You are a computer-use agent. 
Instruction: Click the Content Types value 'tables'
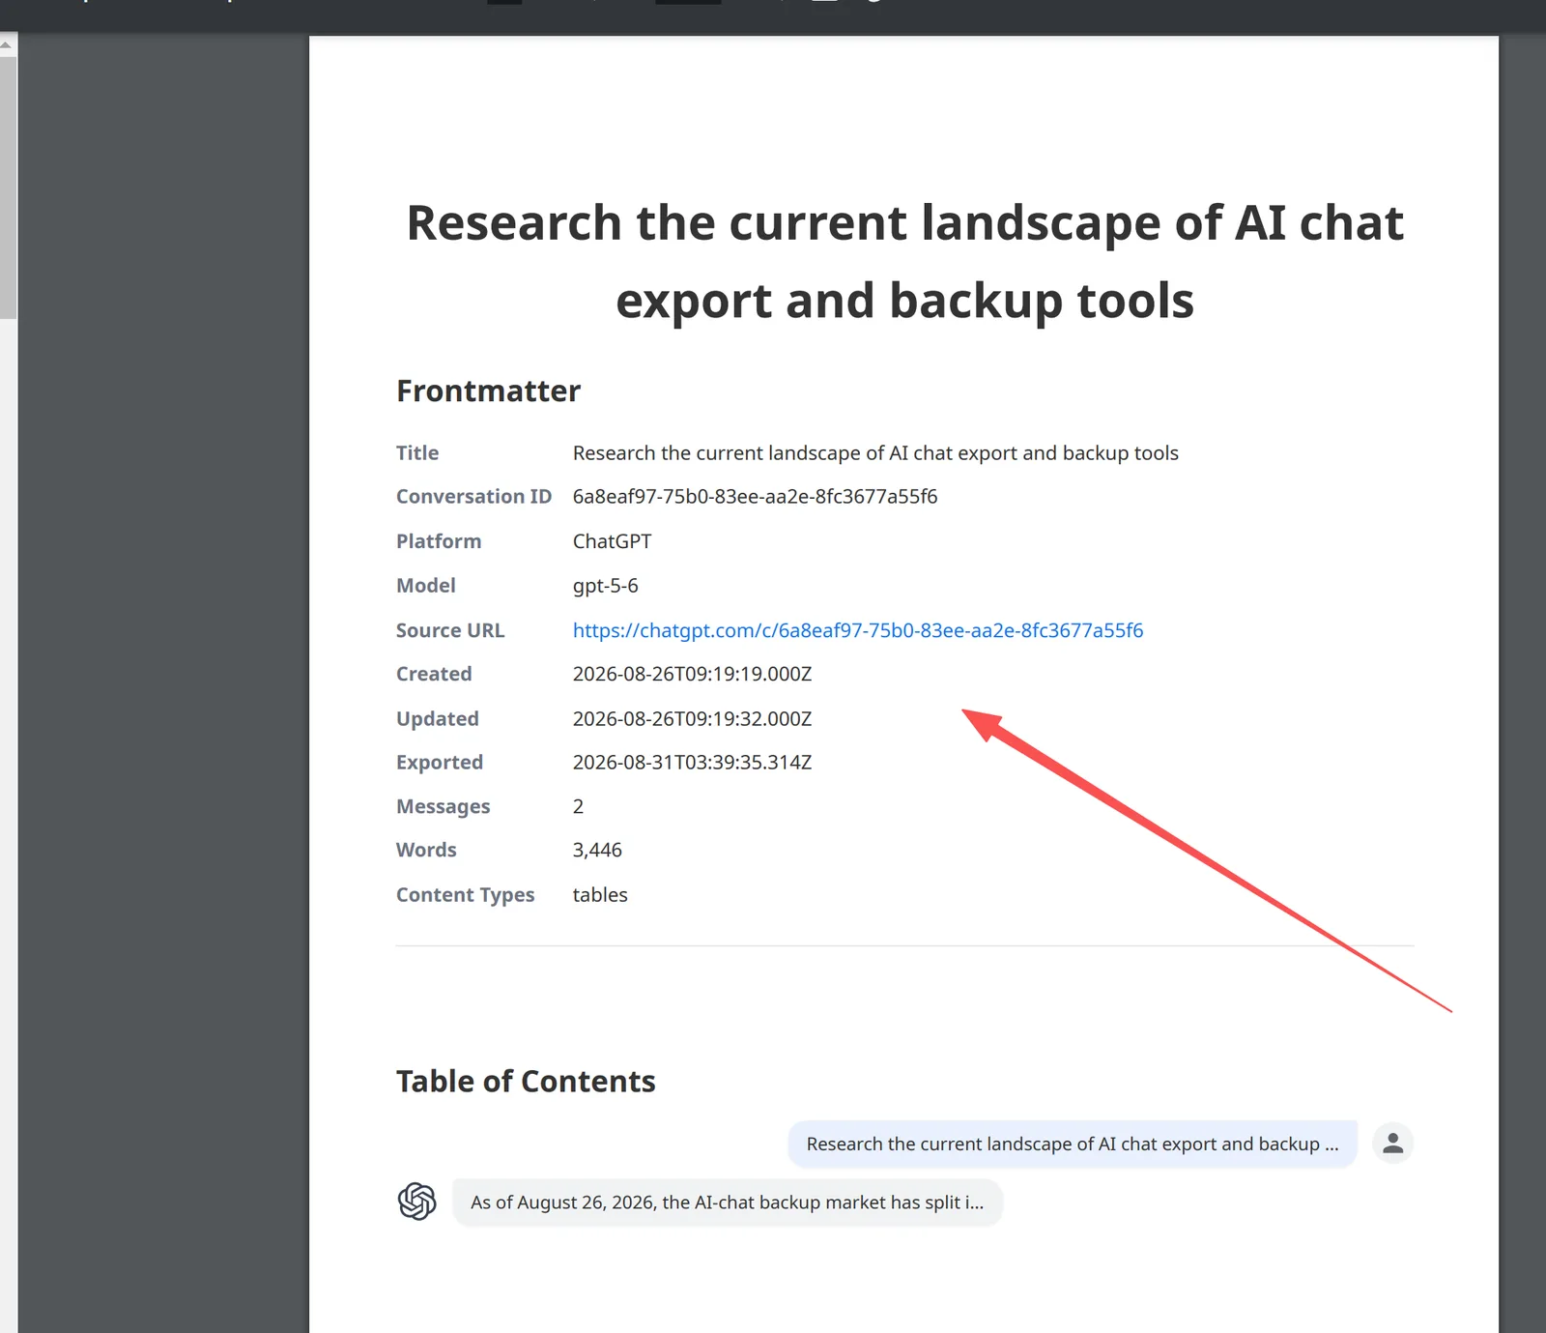pyautogui.click(x=600, y=895)
